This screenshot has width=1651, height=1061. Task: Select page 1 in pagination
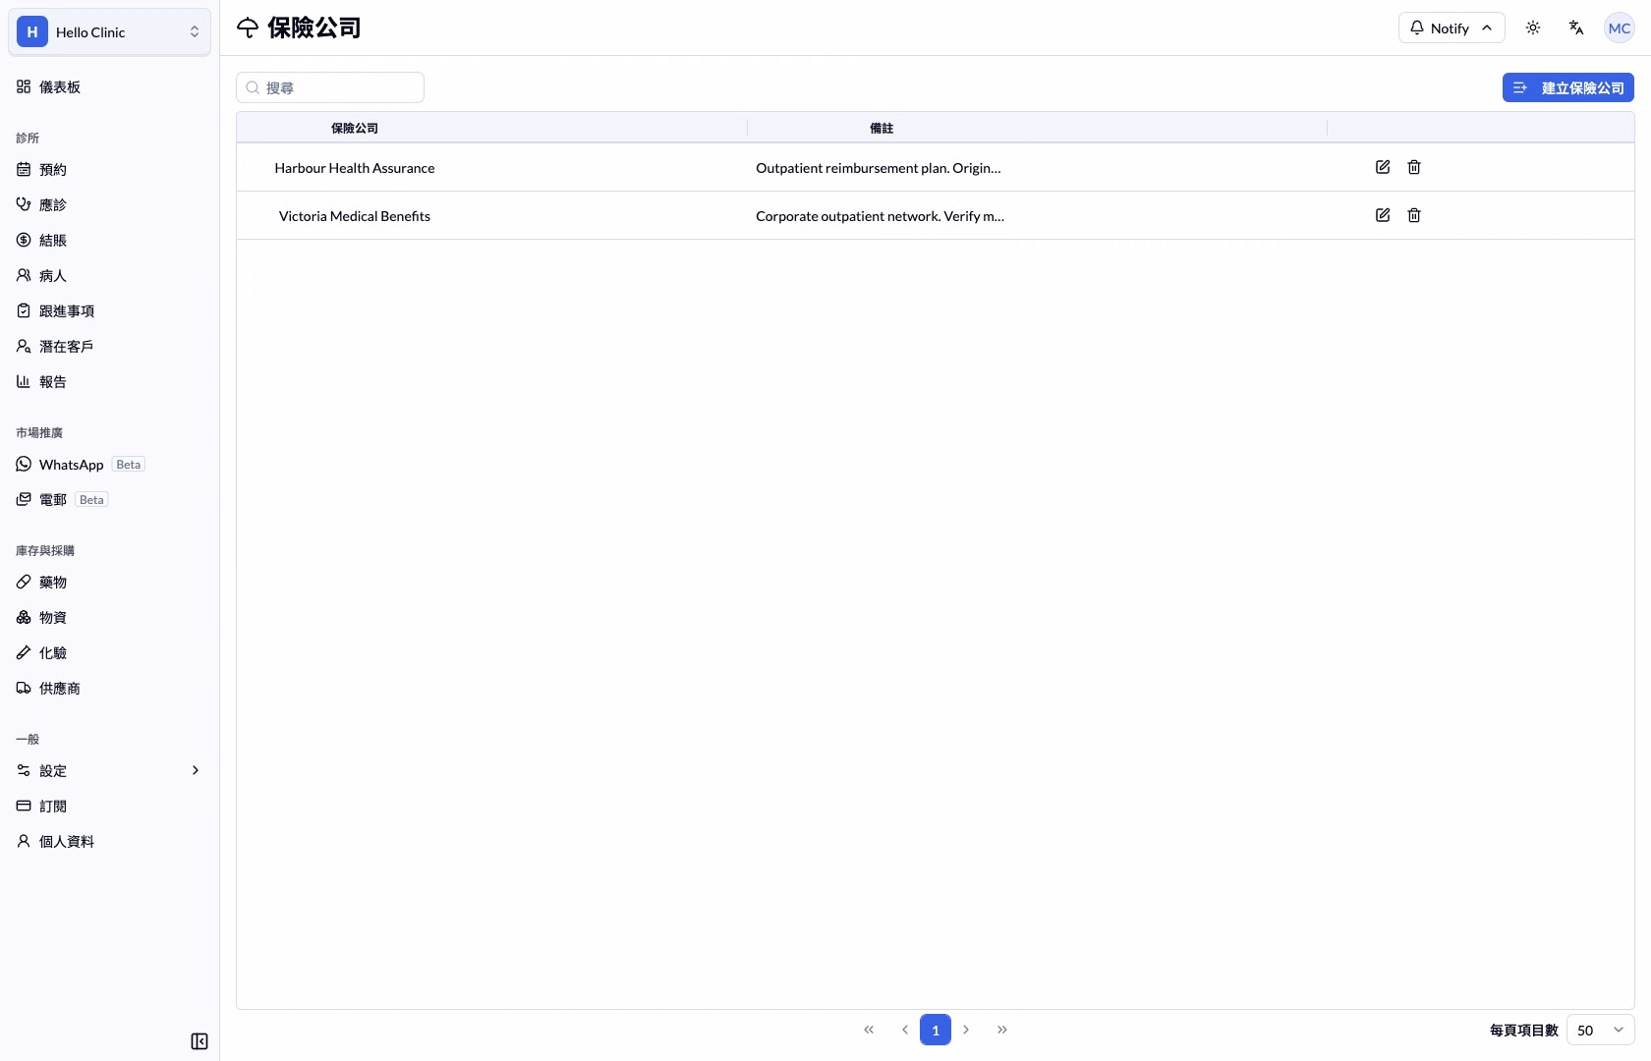(936, 1030)
